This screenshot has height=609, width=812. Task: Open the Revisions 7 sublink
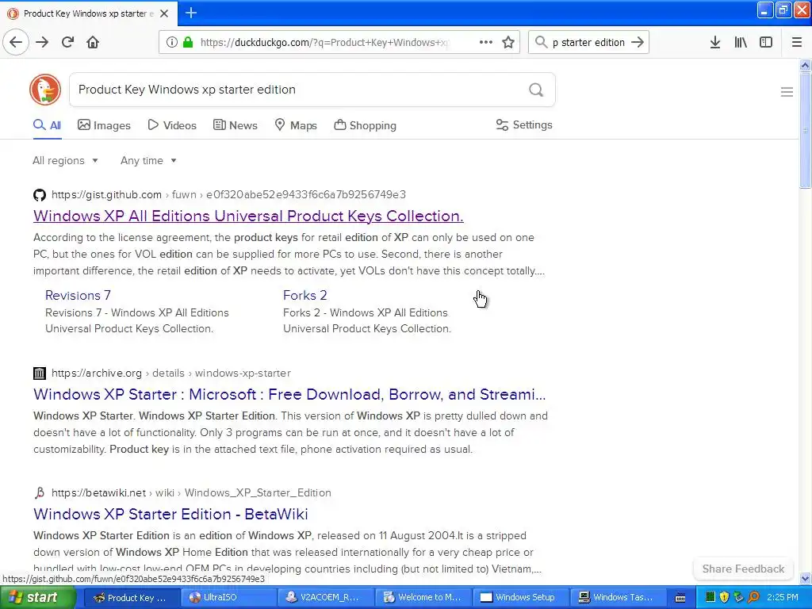[x=78, y=295]
